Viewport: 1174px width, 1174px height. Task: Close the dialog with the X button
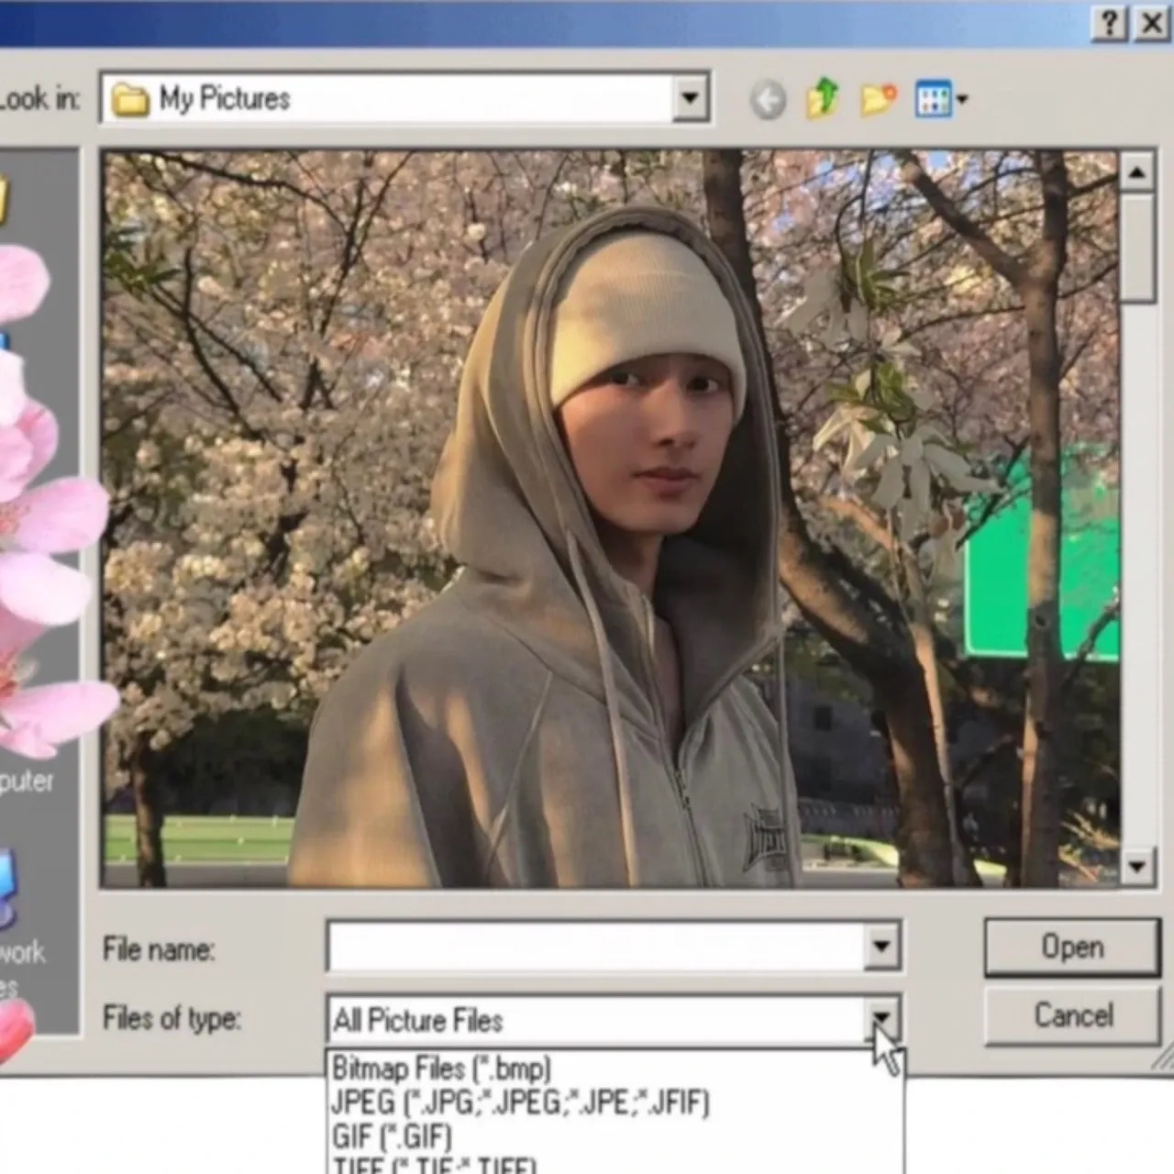click(x=1152, y=23)
